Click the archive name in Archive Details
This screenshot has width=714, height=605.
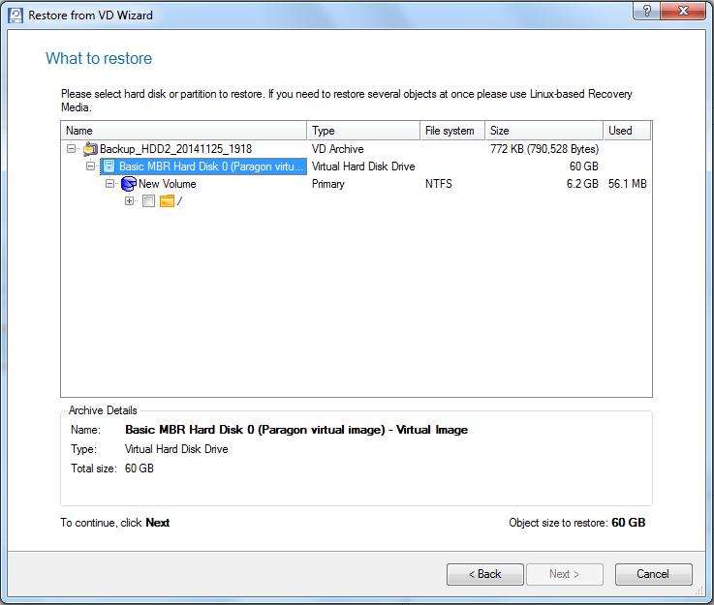[296, 430]
